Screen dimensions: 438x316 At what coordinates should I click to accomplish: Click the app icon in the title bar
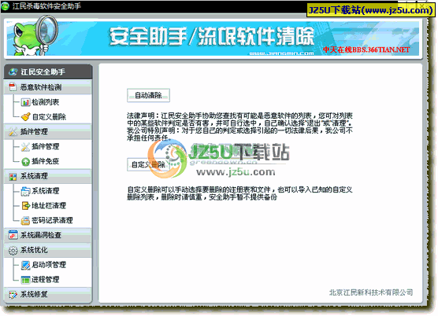tap(5, 6)
